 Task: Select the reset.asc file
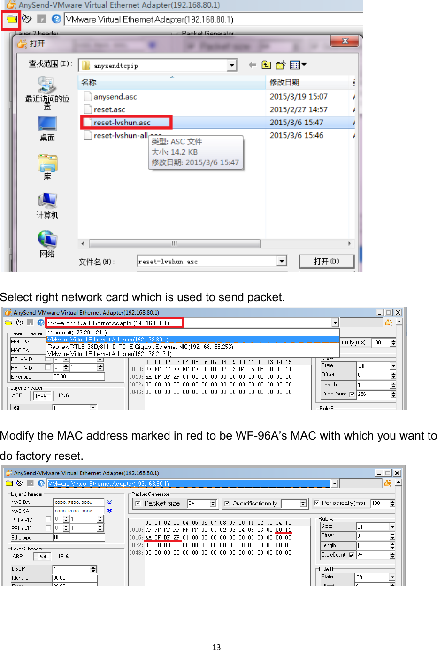(x=109, y=109)
